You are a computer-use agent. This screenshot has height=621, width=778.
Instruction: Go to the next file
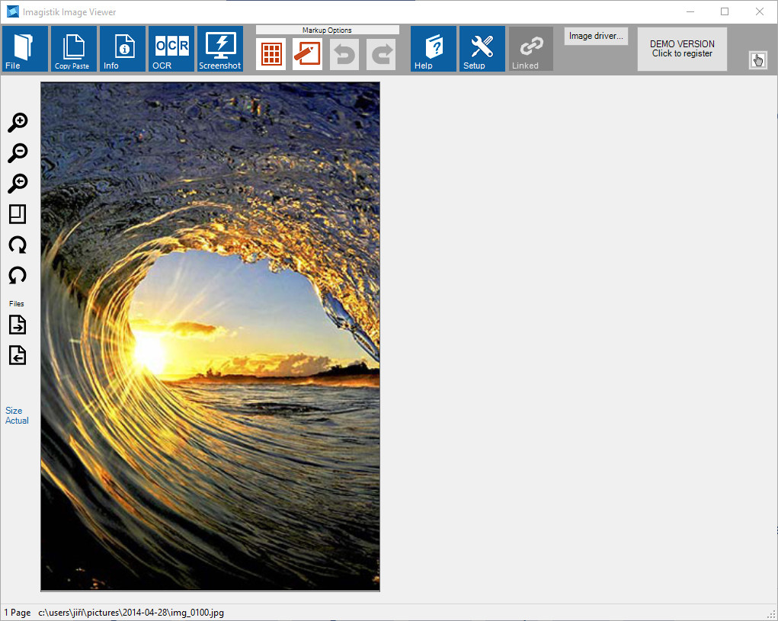coord(18,325)
